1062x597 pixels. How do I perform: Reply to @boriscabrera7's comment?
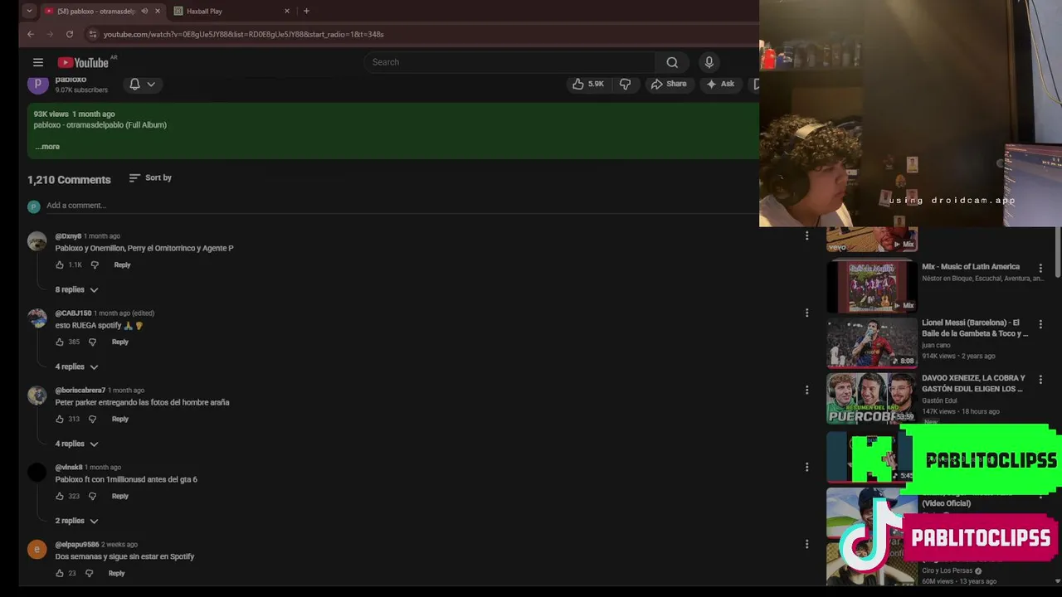pyautogui.click(x=120, y=419)
